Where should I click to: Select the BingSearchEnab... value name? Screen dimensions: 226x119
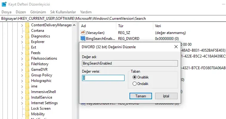101,39
